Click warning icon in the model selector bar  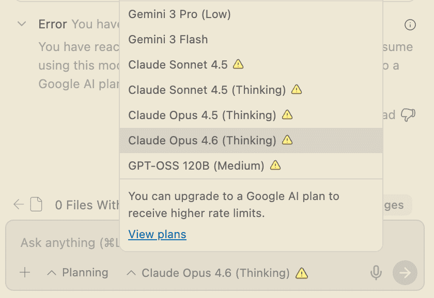tap(302, 273)
